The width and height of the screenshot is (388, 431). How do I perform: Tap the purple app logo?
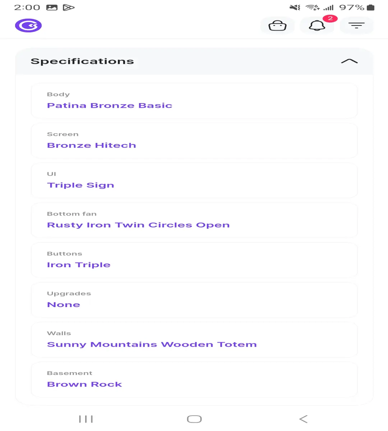(28, 26)
